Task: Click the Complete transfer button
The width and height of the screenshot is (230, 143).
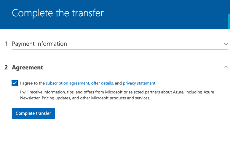Action: pyautogui.click(x=33, y=113)
